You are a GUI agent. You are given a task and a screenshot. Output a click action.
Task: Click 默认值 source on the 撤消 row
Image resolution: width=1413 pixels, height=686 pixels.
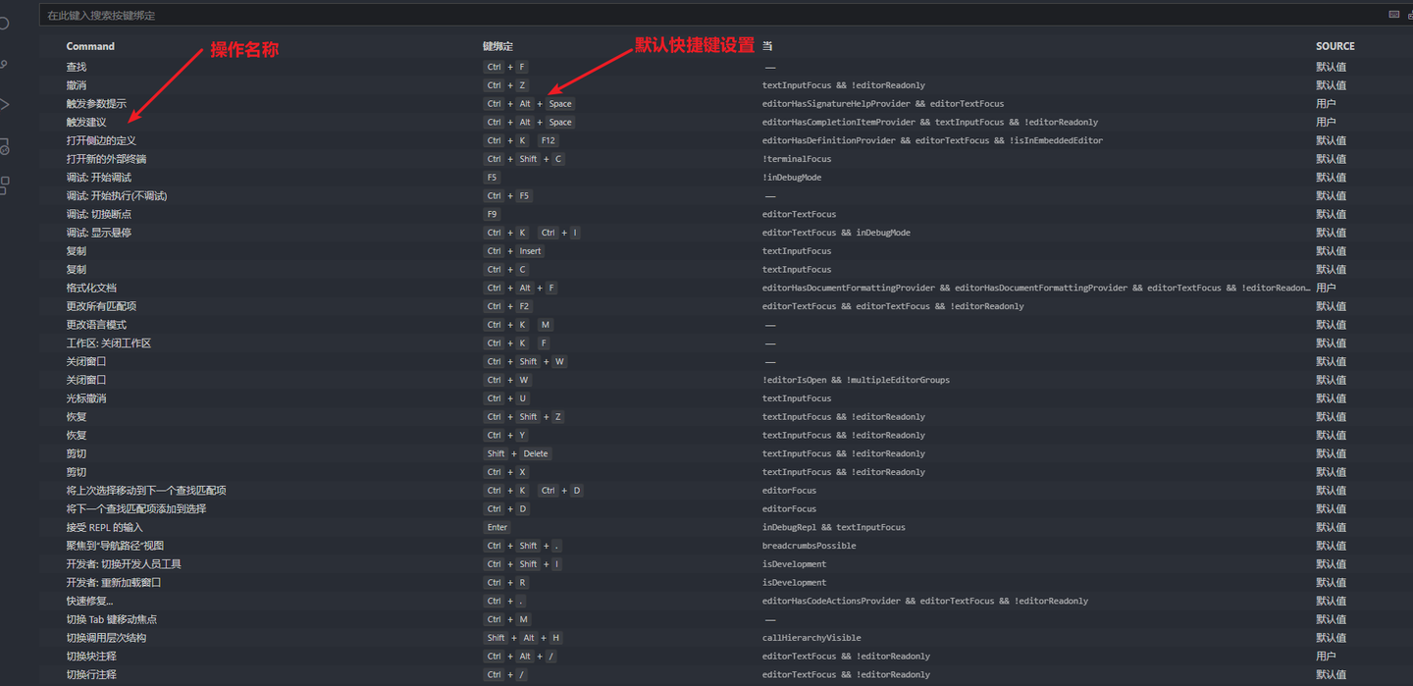(x=1331, y=84)
